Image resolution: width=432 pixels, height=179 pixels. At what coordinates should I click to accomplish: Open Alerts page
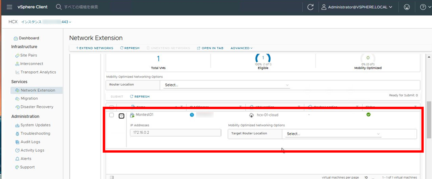26,159
